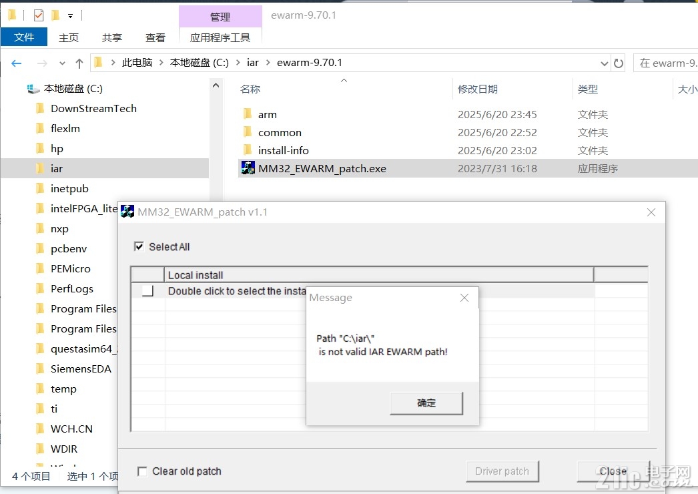Check the box in the Local install row
Screen dimensions: 698x494
tap(147, 291)
